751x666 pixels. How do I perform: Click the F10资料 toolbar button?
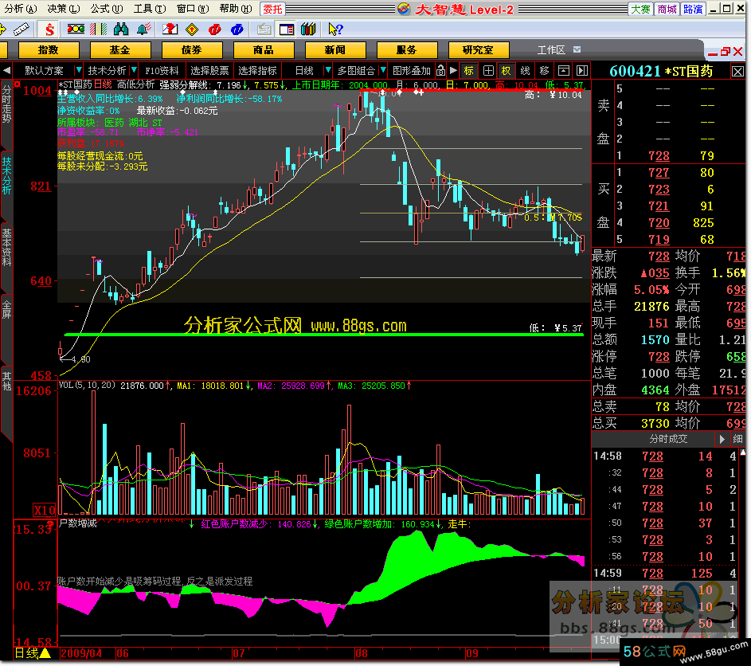tap(162, 71)
